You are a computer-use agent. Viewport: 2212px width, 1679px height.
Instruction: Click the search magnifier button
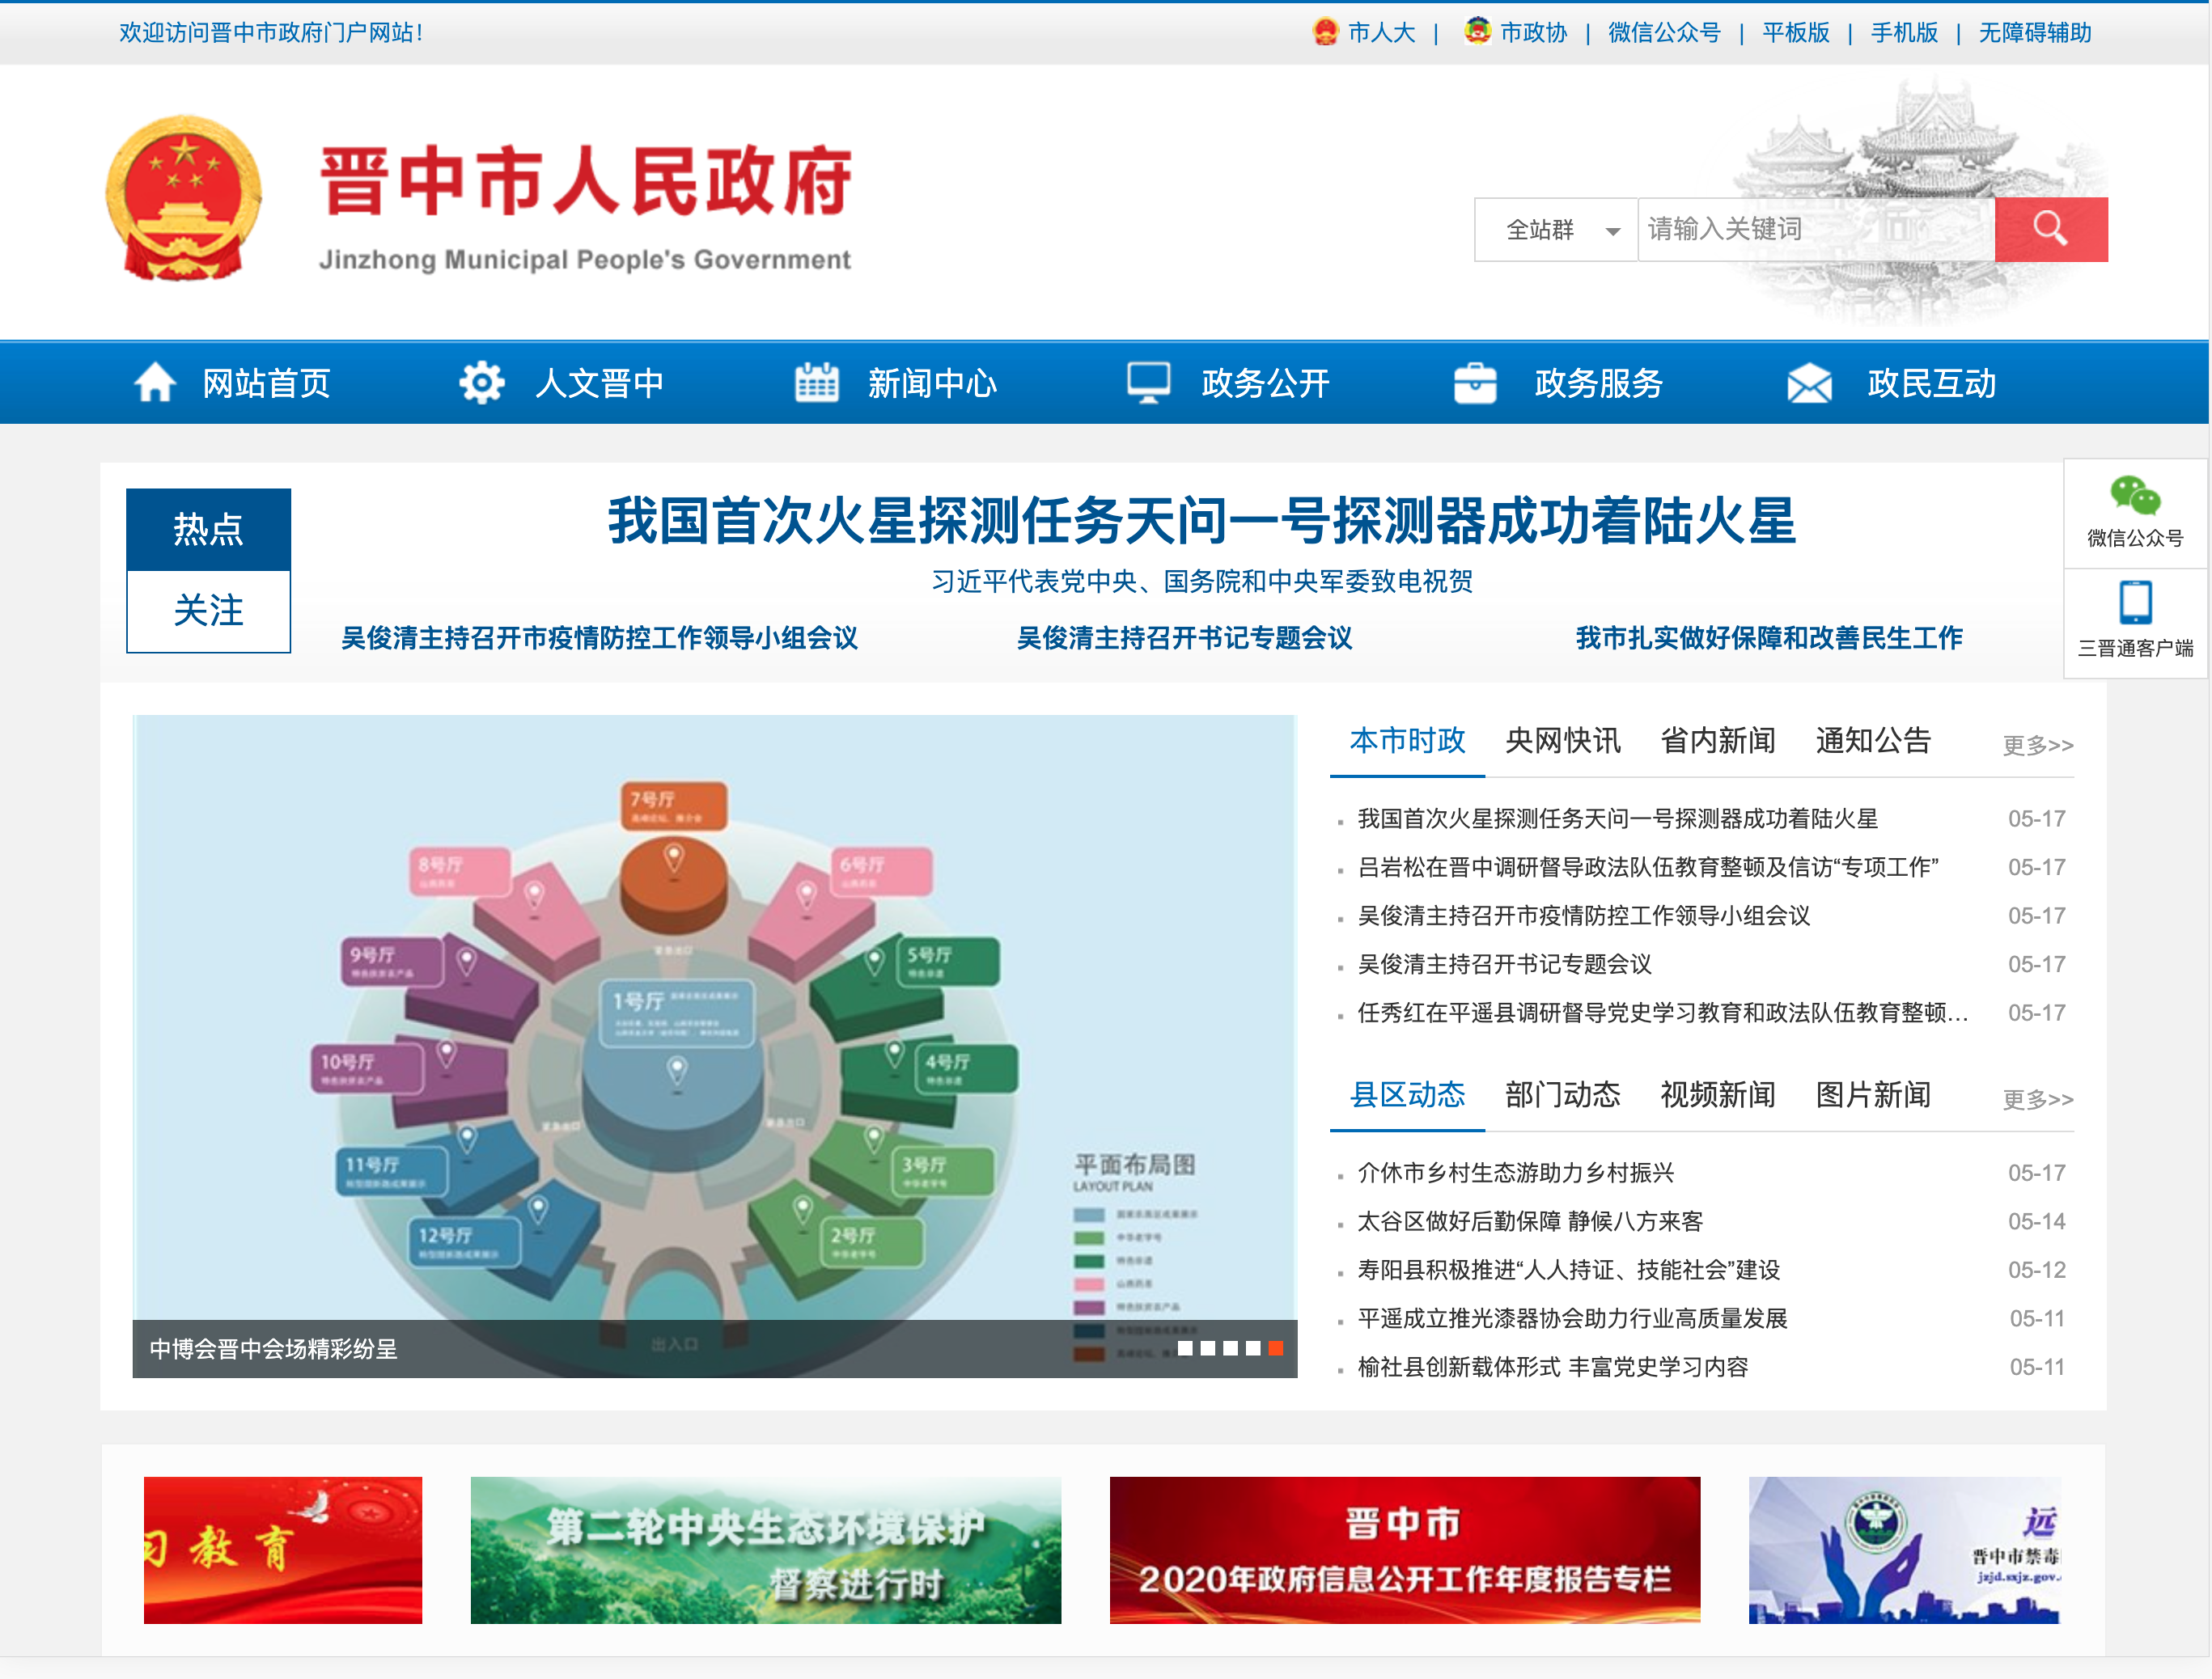tap(2051, 229)
